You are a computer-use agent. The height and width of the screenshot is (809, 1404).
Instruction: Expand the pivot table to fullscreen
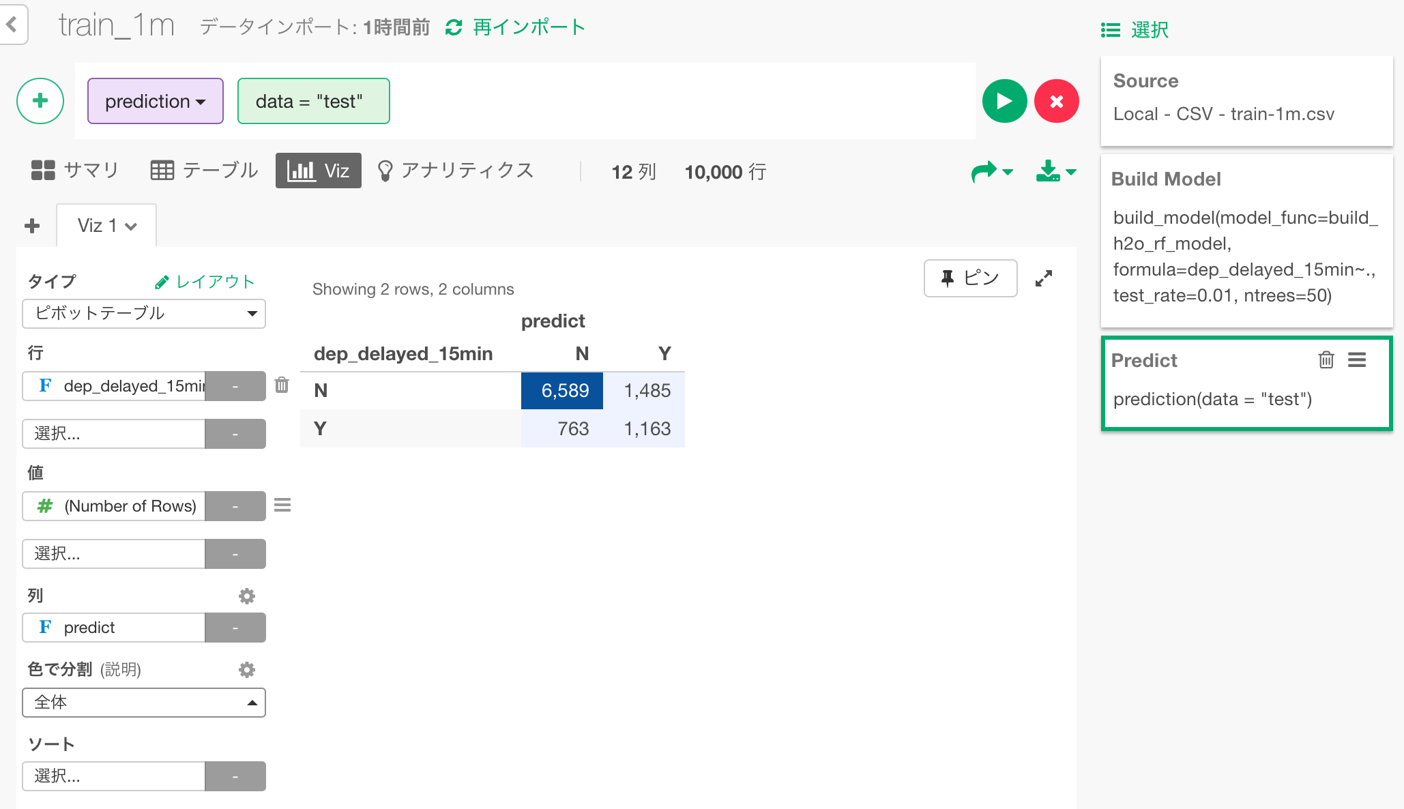click(x=1044, y=278)
